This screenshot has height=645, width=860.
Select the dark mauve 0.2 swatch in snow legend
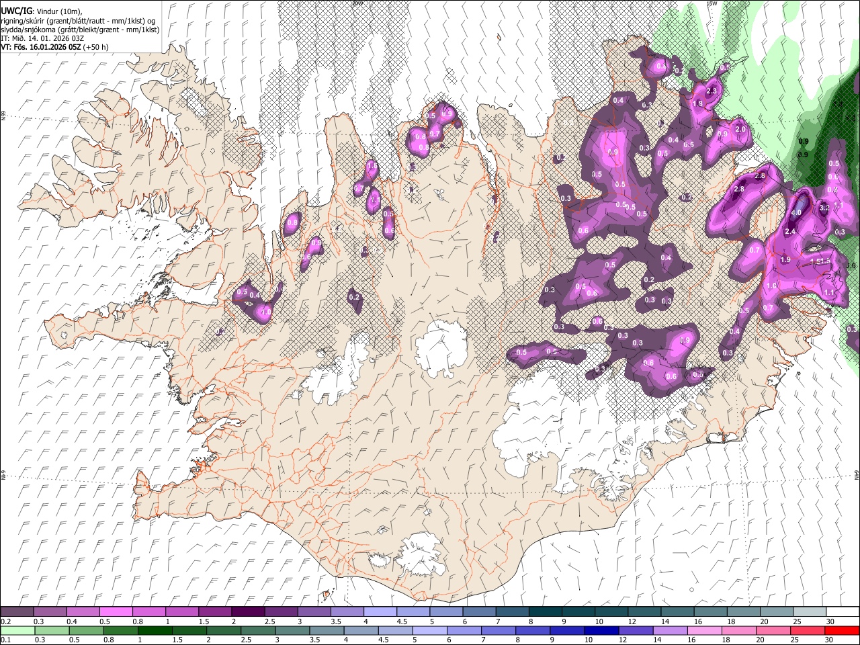(x=17, y=612)
